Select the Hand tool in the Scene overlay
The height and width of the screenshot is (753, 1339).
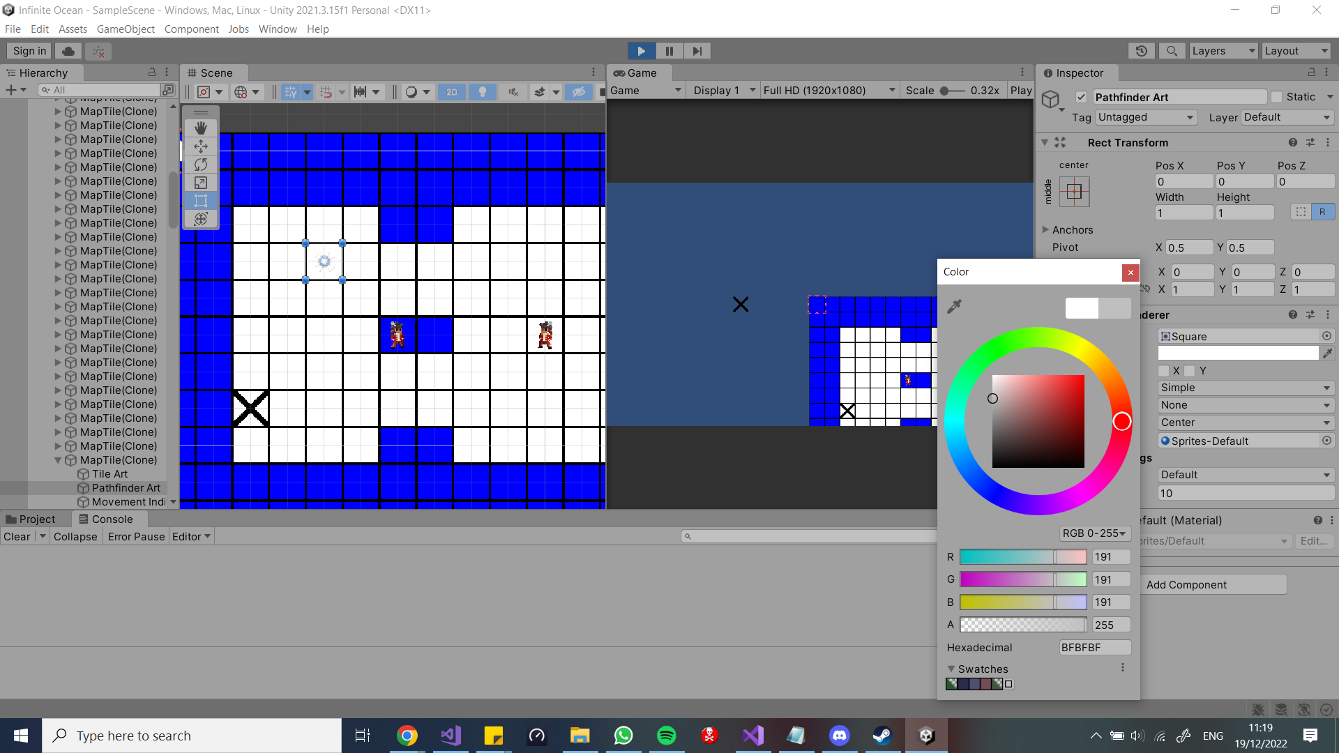tap(201, 128)
